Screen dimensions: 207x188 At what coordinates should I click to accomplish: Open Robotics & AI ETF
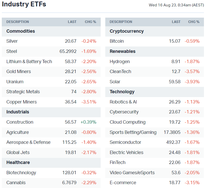coord(123,102)
